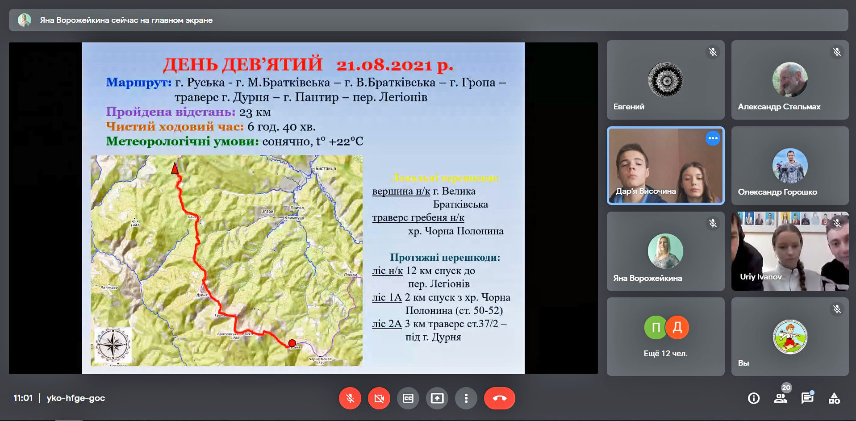Open the meeting details info icon

click(x=754, y=398)
